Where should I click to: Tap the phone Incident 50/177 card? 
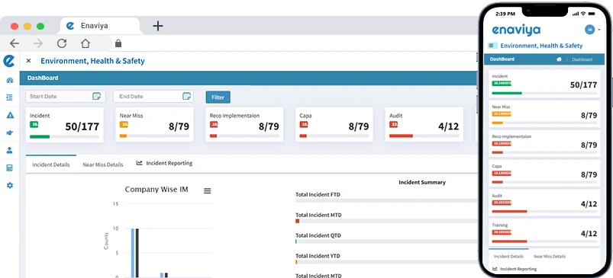coord(544,85)
